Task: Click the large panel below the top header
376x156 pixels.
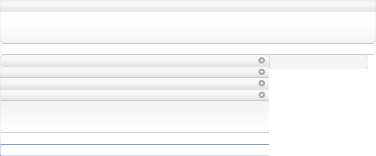Action: (188, 27)
